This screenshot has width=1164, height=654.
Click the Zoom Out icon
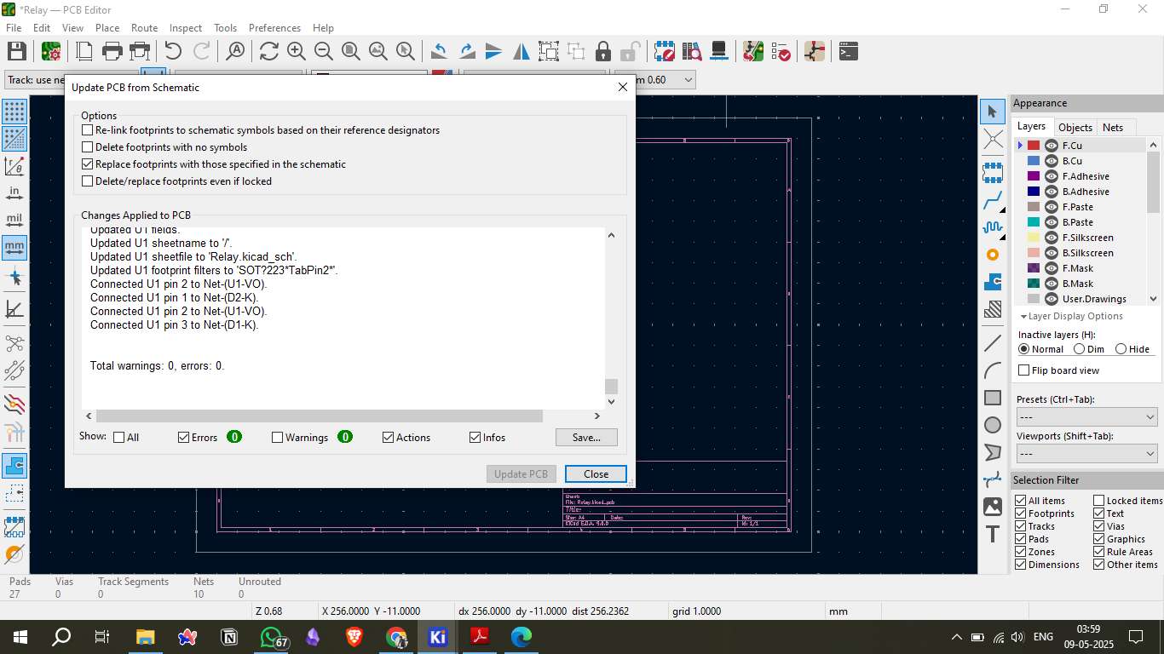323,51
